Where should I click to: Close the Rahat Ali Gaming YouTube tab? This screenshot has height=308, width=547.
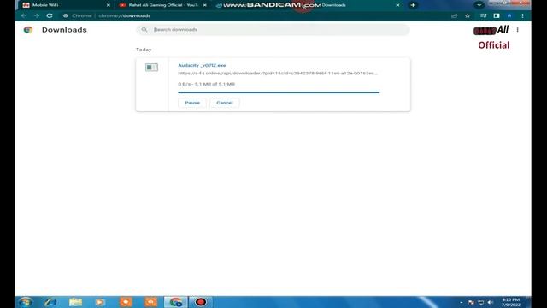[205, 5]
